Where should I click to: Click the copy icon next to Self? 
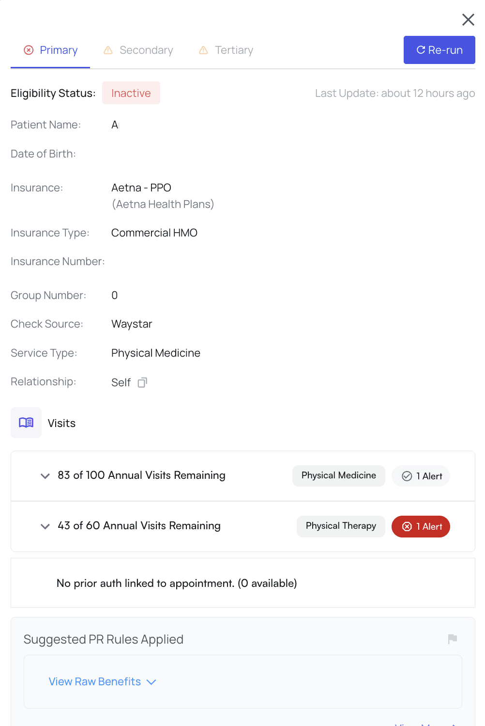click(x=142, y=383)
